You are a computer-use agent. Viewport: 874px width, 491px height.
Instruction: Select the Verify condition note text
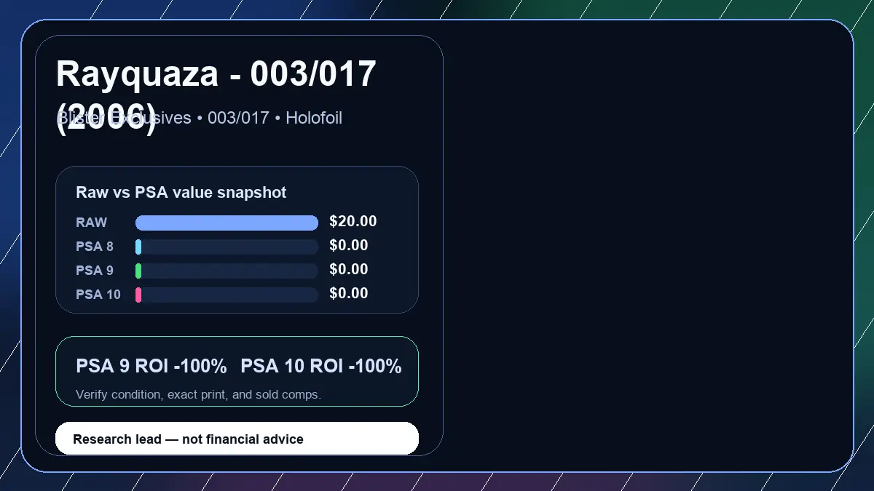pos(198,394)
